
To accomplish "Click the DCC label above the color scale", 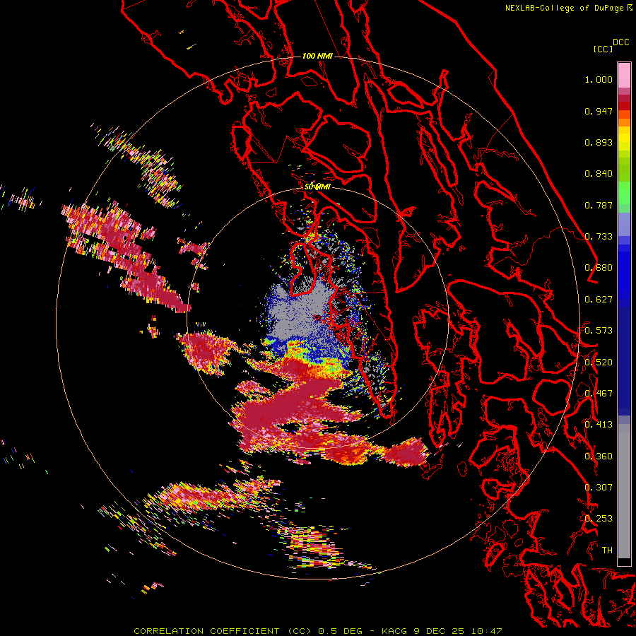I will click(x=620, y=42).
